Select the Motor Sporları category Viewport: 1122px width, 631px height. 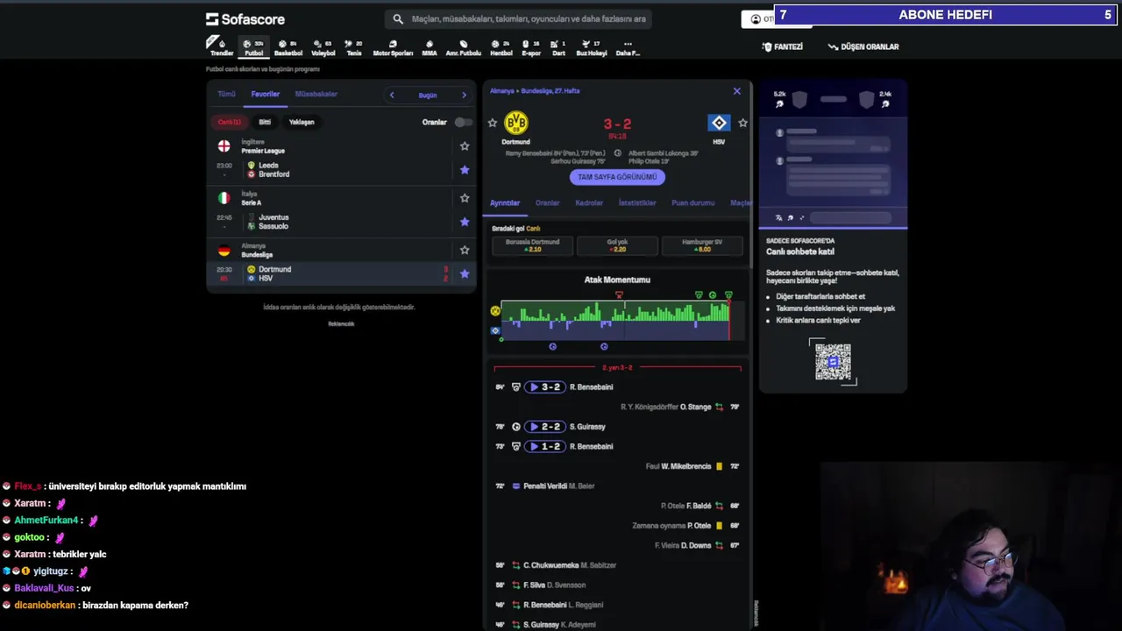click(x=393, y=47)
